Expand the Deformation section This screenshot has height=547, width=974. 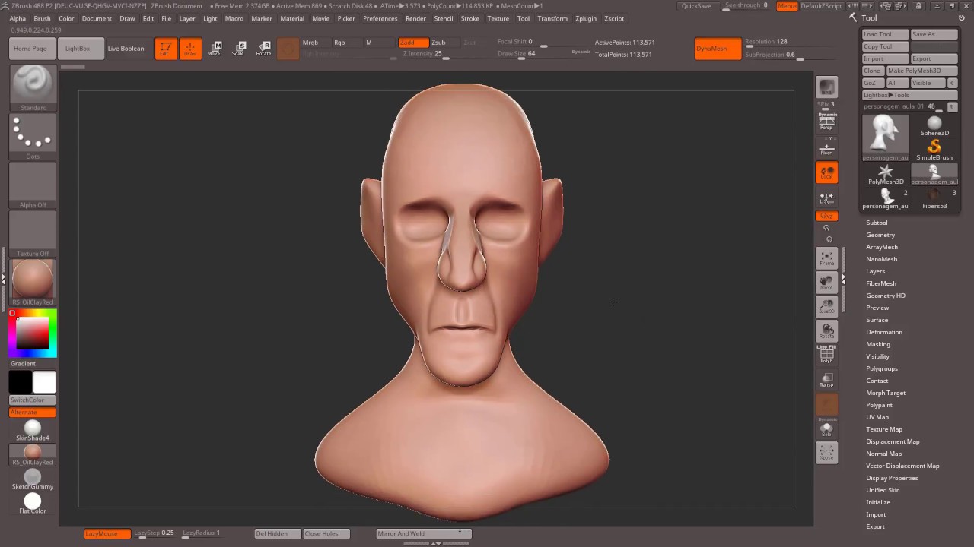click(884, 332)
